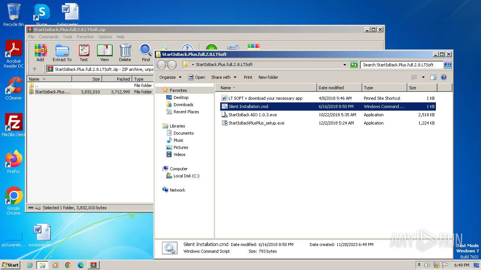Open Music library in sidebar
The image size is (481, 270).
pyautogui.click(x=178, y=140)
